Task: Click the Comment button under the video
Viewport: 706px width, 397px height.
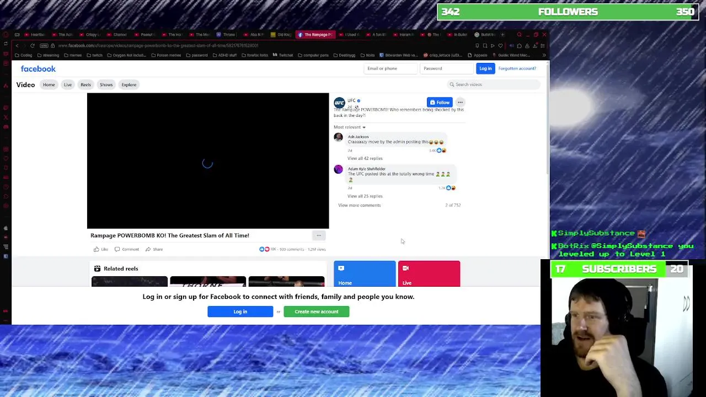Action: (x=127, y=249)
